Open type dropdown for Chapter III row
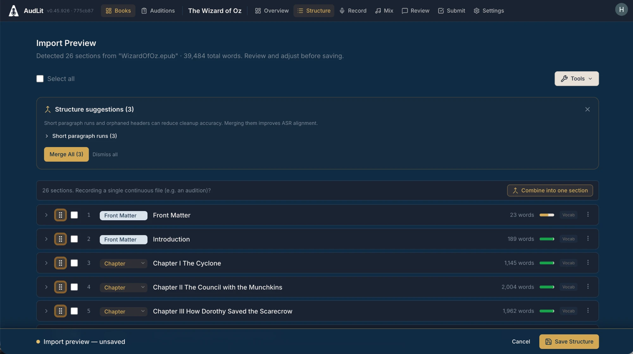Image resolution: width=633 pixels, height=354 pixels. pos(123,312)
